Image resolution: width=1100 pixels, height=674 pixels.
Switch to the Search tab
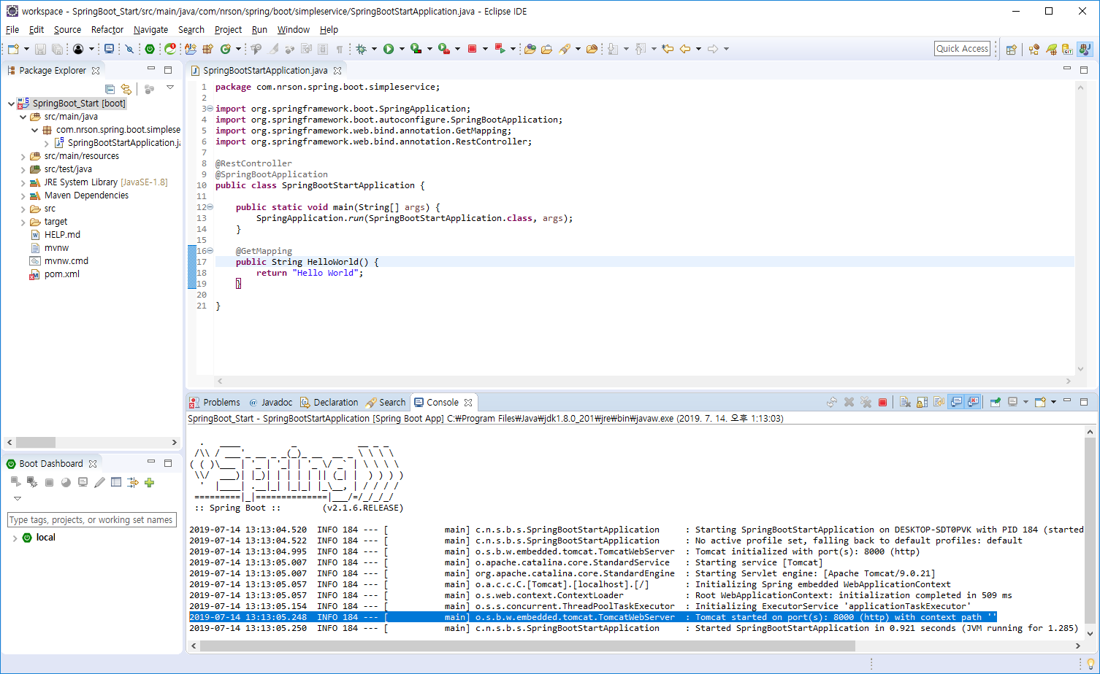386,402
